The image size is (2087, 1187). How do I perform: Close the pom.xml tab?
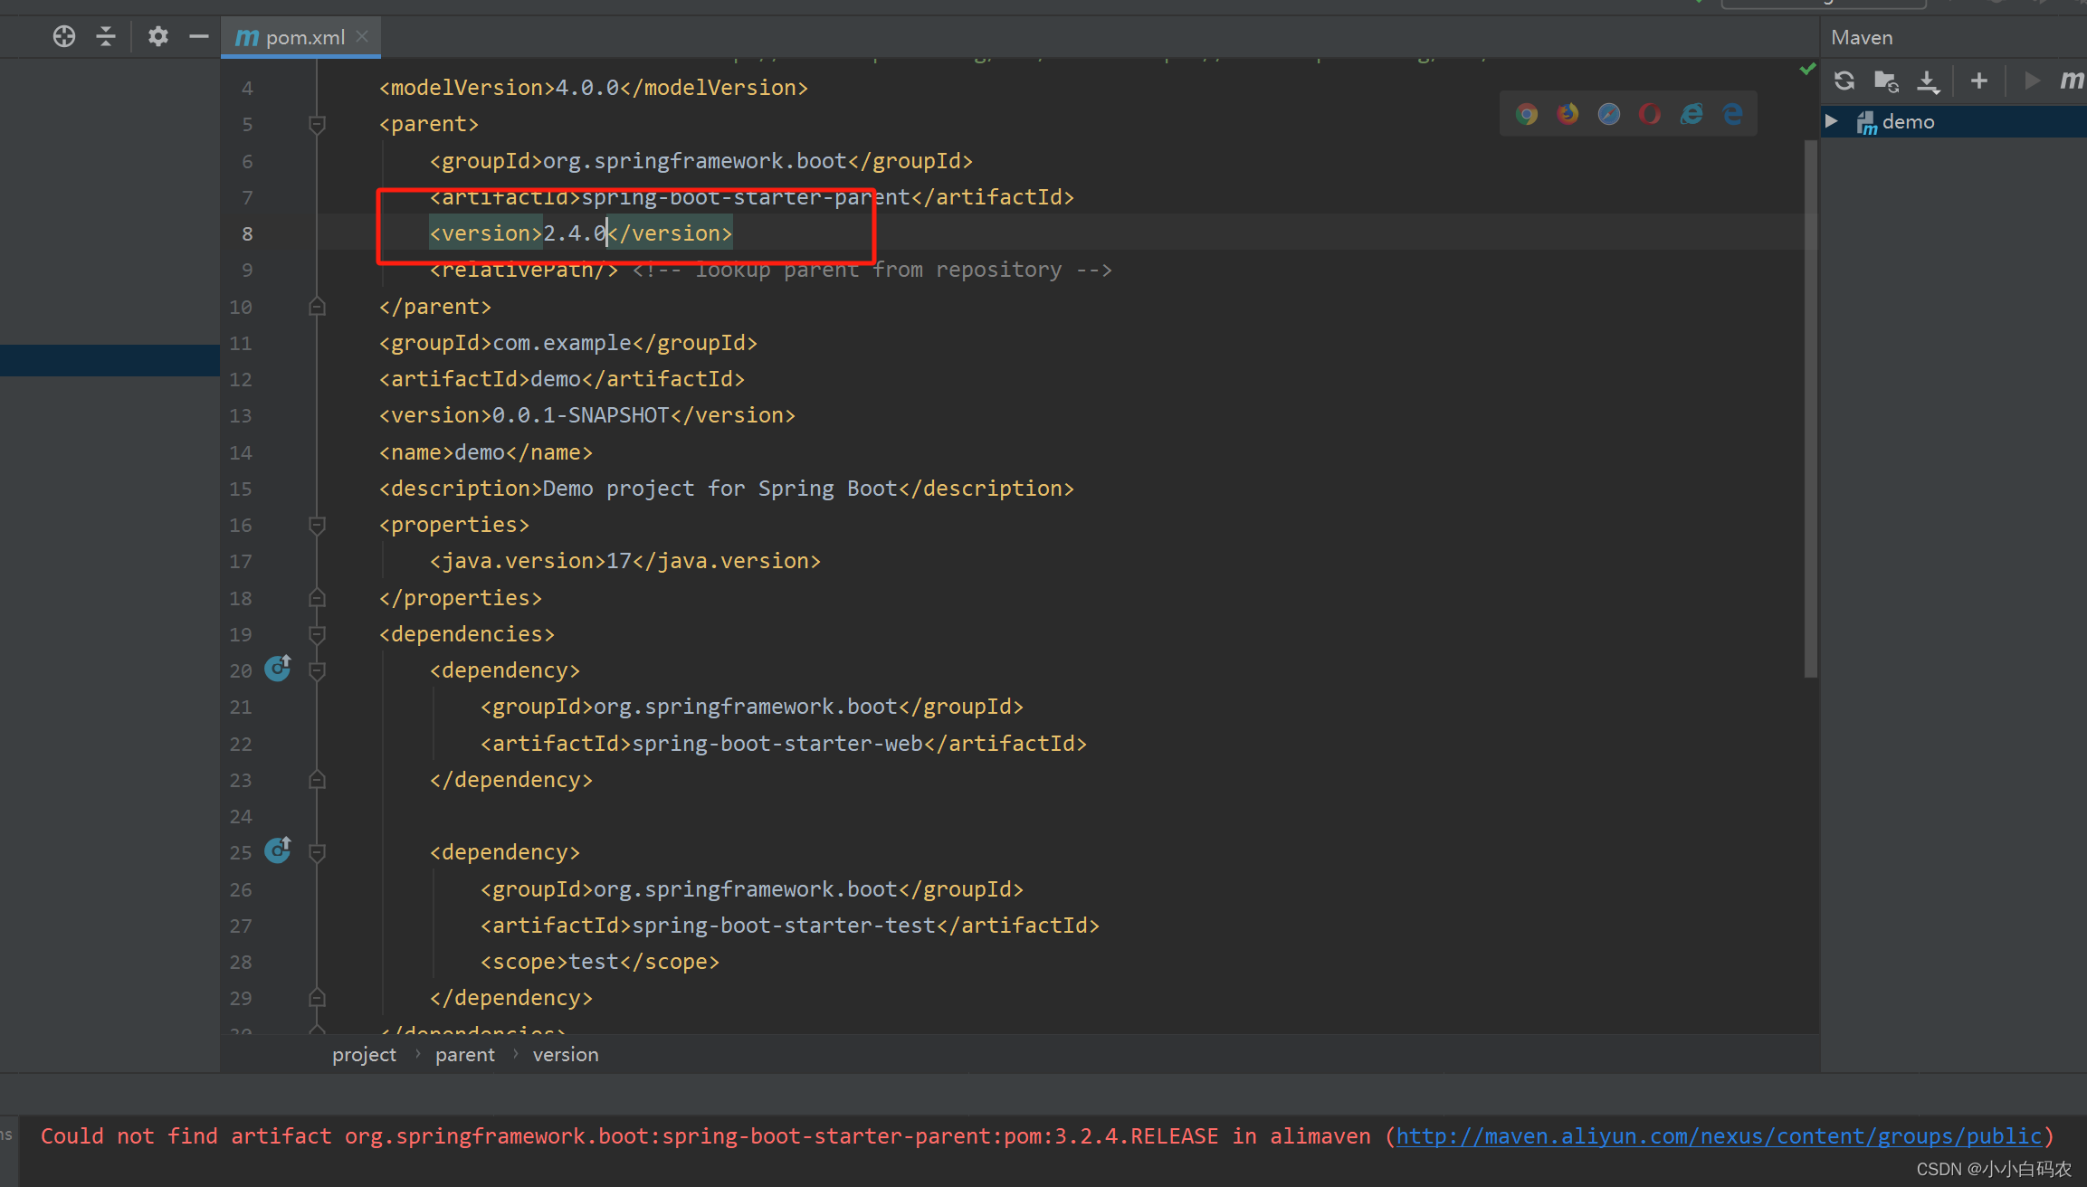[x=362, y=36]
